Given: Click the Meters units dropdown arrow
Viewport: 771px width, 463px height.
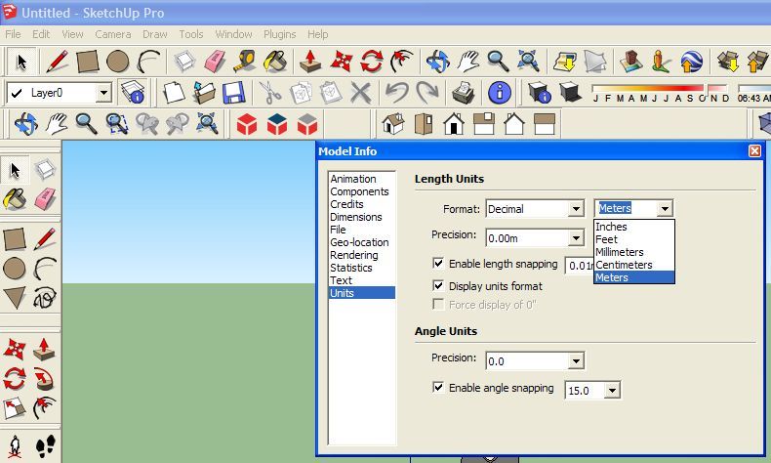Looking at the screenshot, I should (665, 209).
